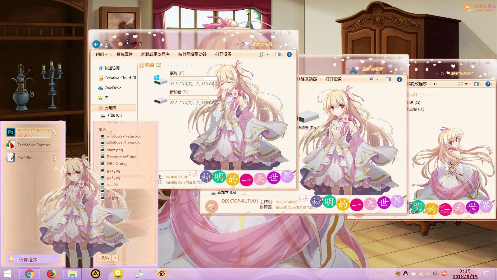
Task: Open the 组织 dropdown in the front window
Action: 102,54
